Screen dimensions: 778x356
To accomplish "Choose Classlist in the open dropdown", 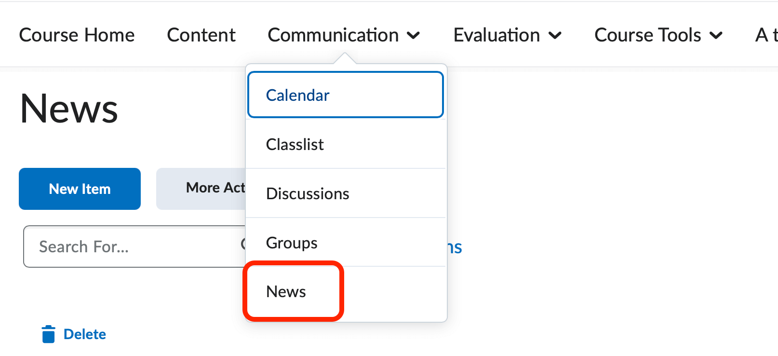I will point(295,144).
